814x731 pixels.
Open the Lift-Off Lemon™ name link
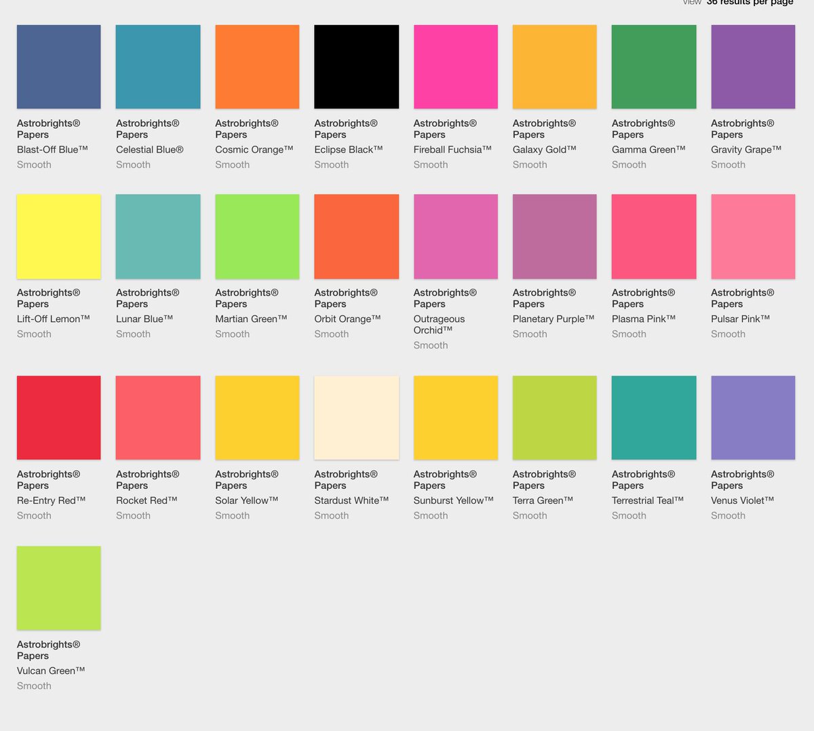point(54,319)
